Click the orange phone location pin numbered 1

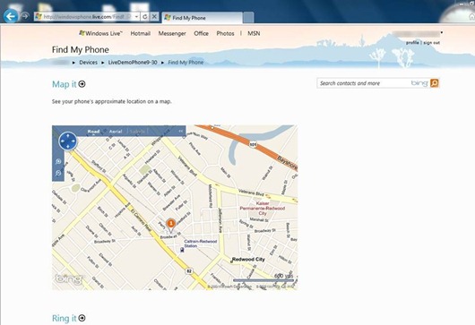pos(171,225)
